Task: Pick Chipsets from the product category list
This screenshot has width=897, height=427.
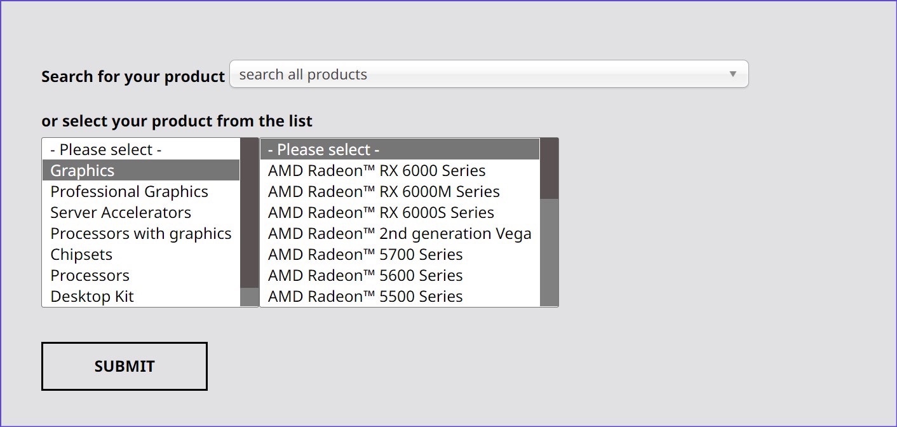Action: coord(81,254)
